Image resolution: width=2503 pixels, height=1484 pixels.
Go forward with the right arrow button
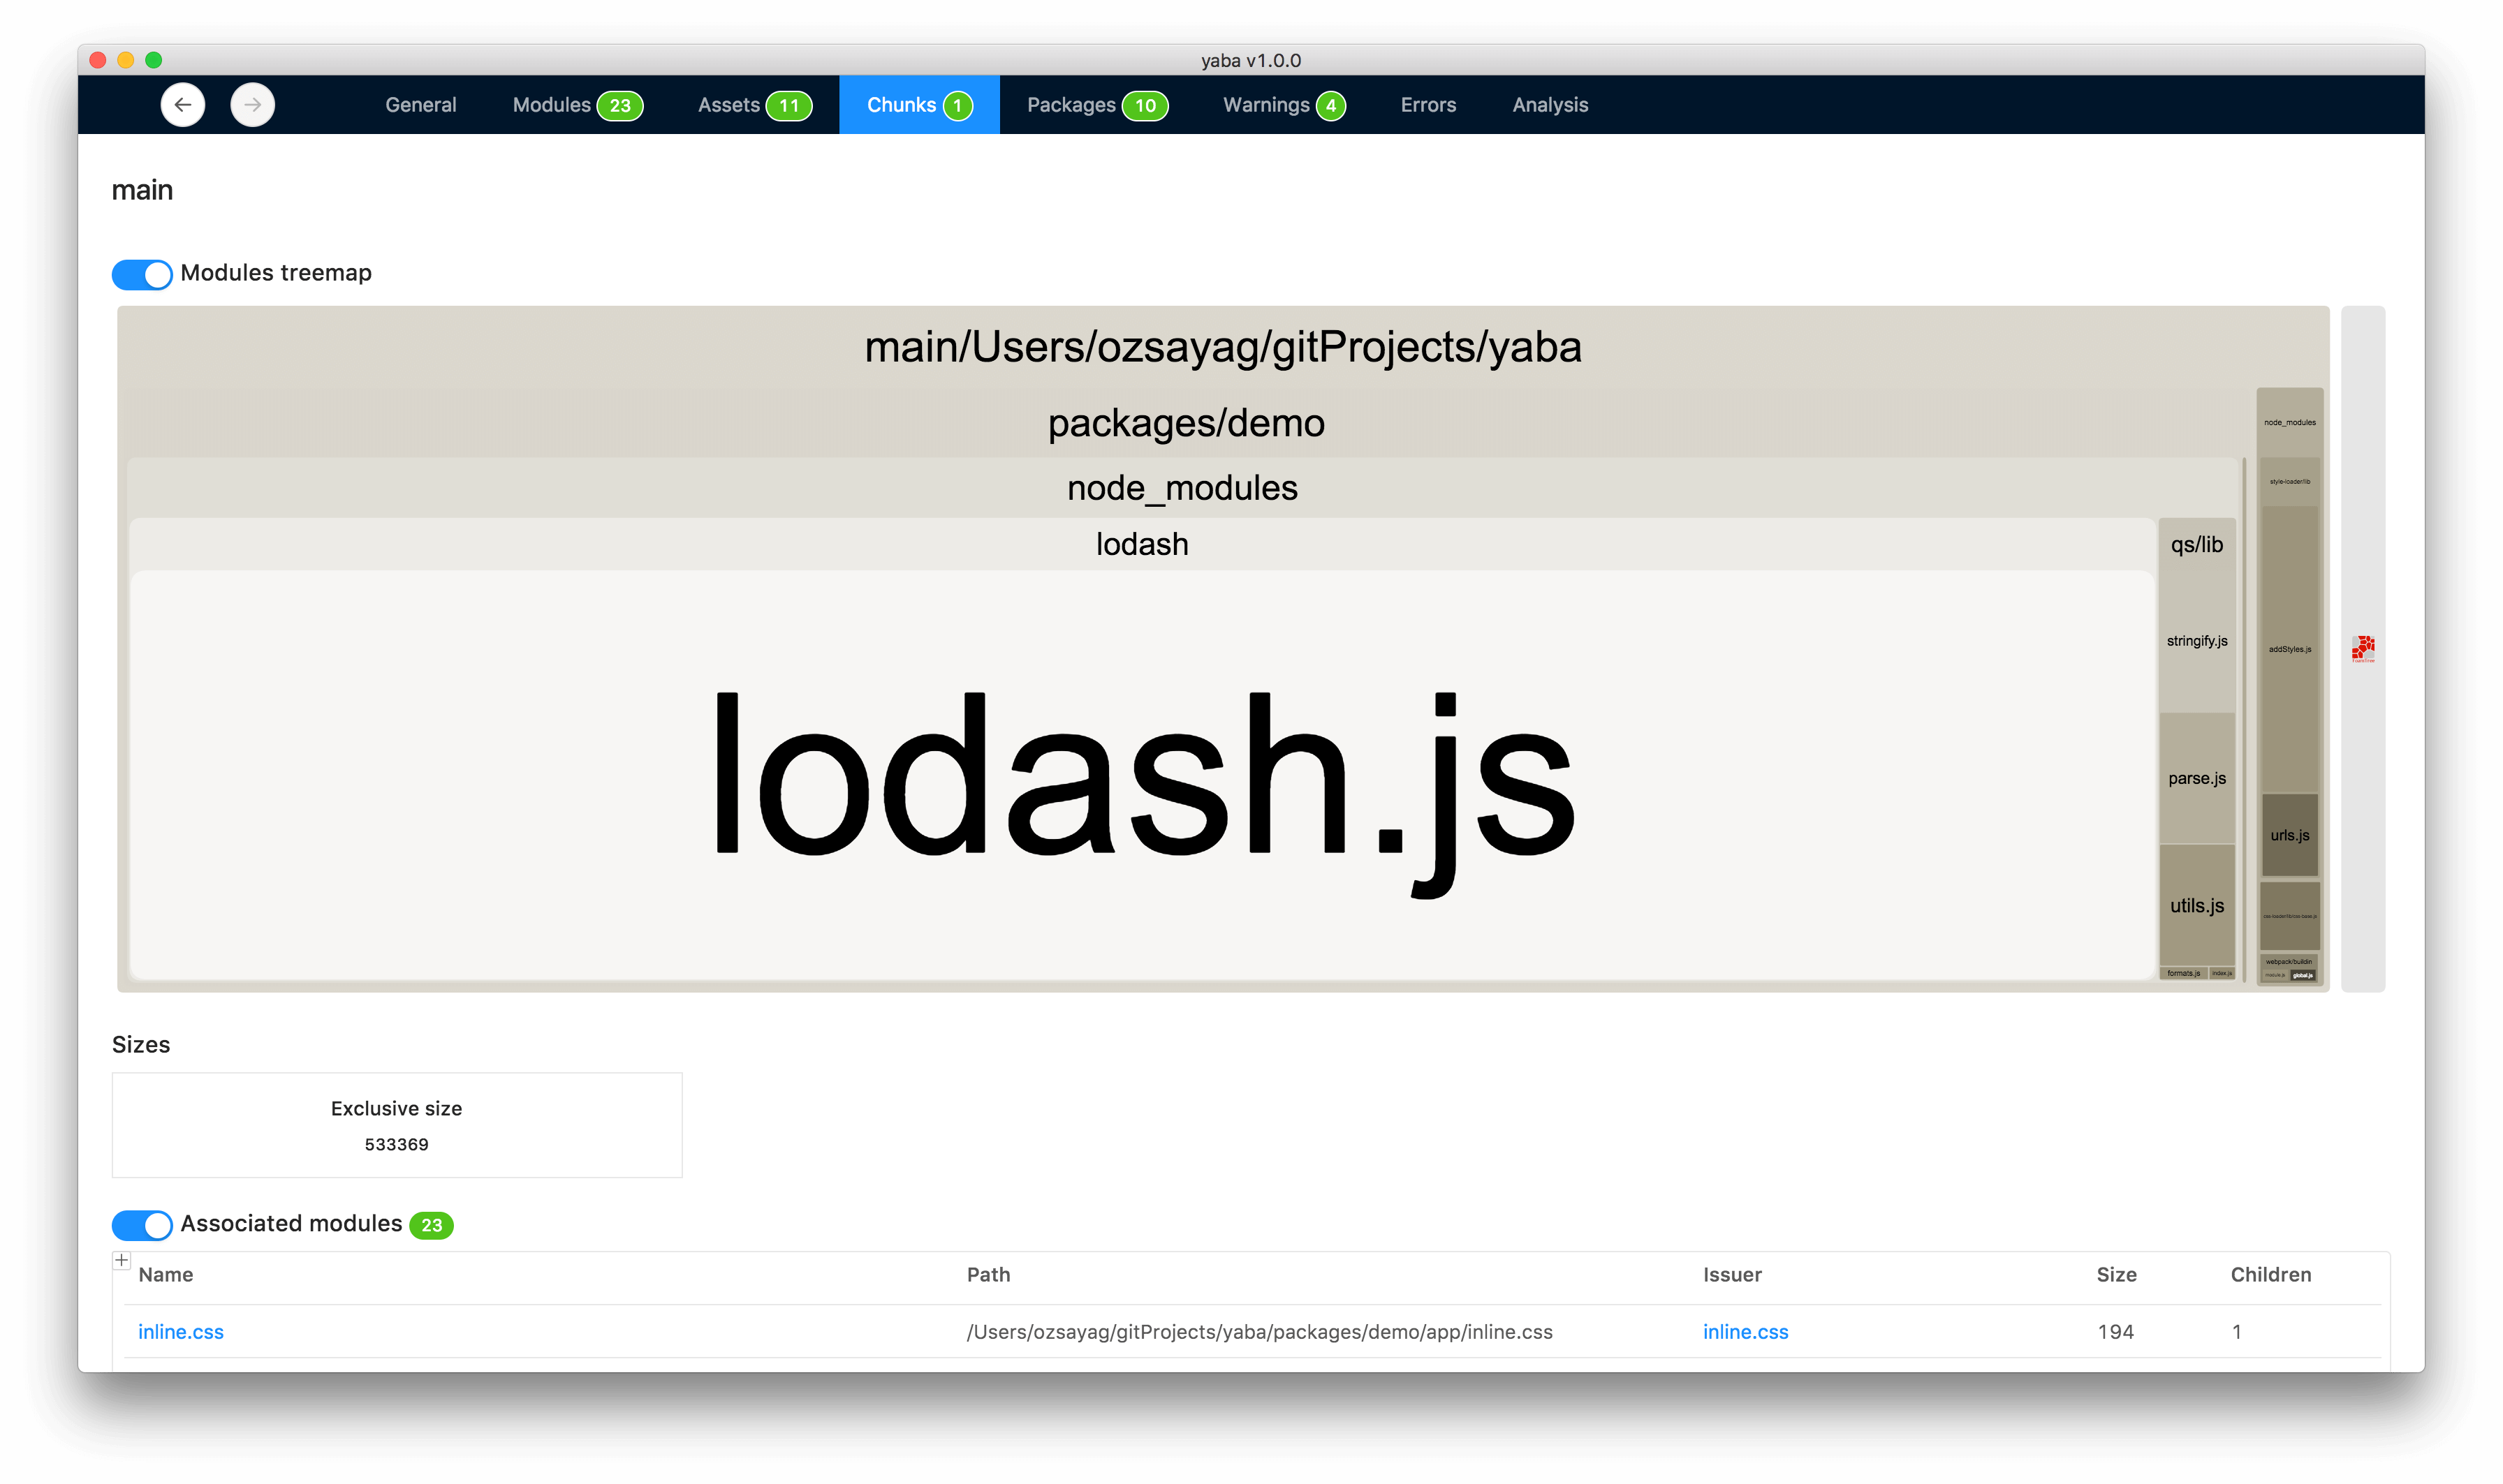point(252,105)
